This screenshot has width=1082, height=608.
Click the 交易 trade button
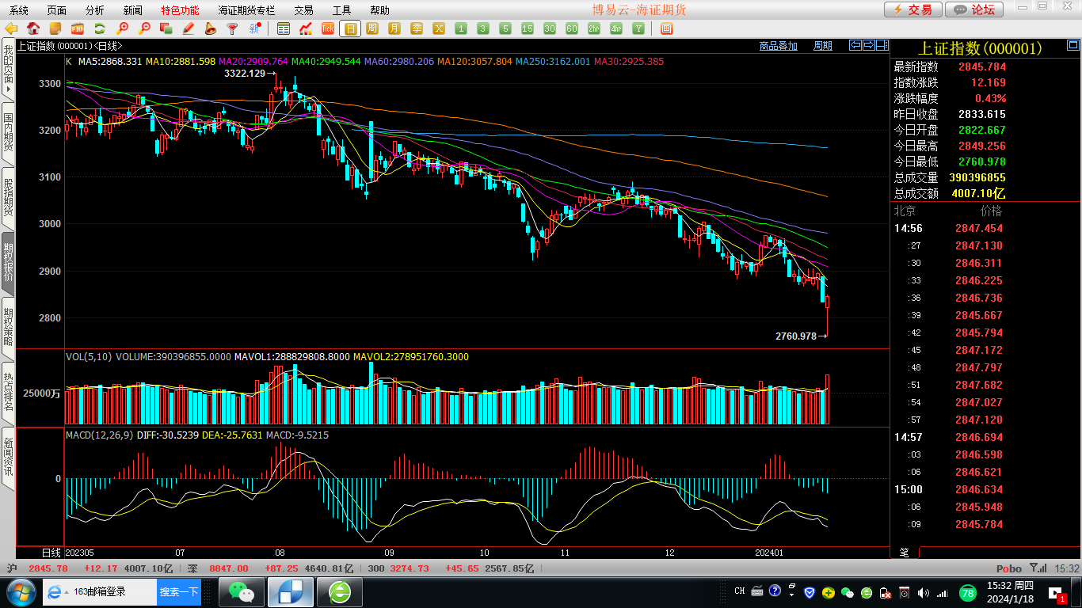pyautogui.click(x=913, y=9)
